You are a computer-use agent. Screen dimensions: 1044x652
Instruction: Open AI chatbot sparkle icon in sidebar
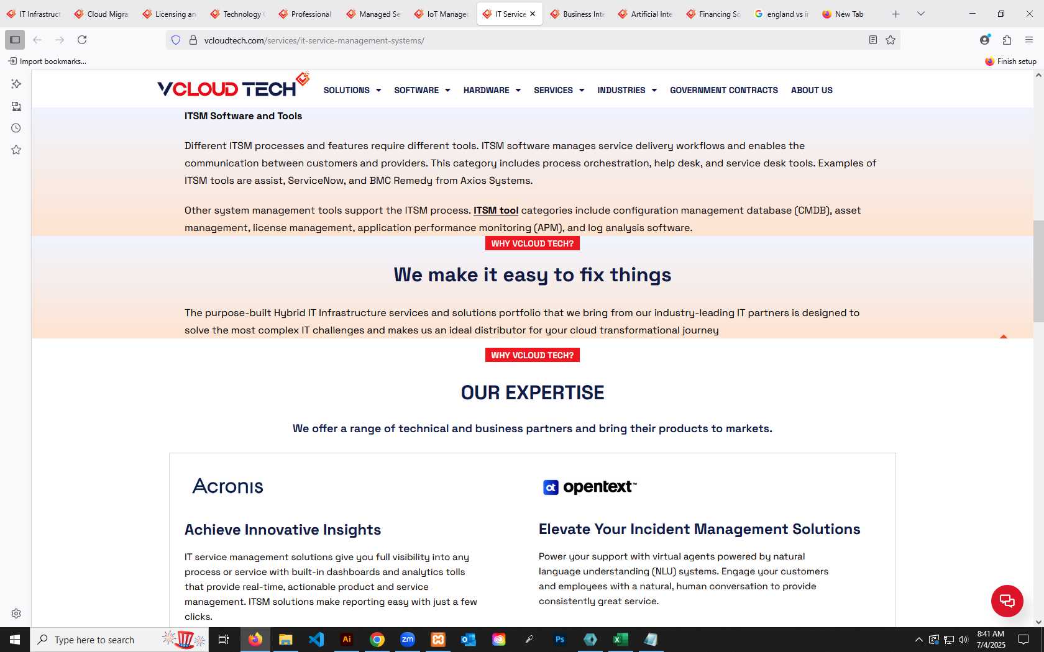click(16, 84)
